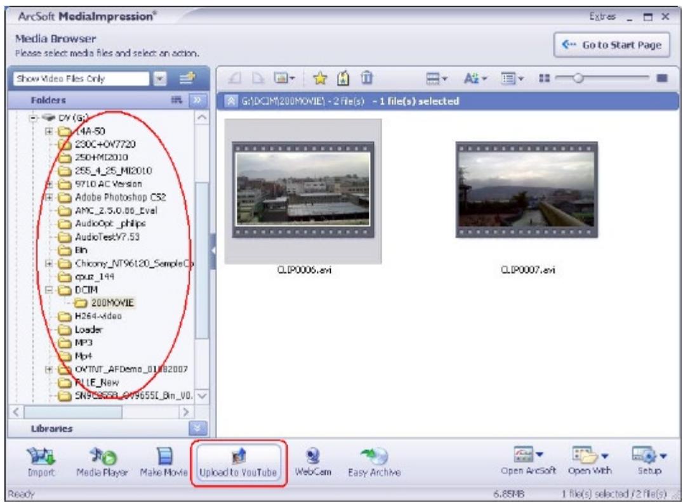
Task: Expand the Libraries panel
Action: [197, 429]
